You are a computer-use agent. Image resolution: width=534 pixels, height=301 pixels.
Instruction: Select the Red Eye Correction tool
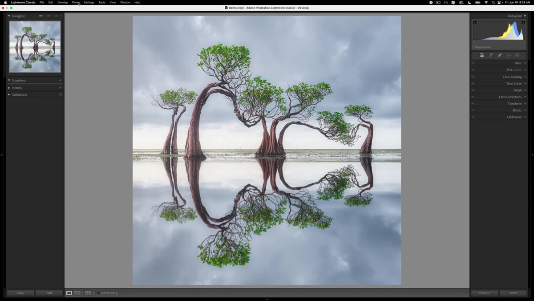point(509,55)
